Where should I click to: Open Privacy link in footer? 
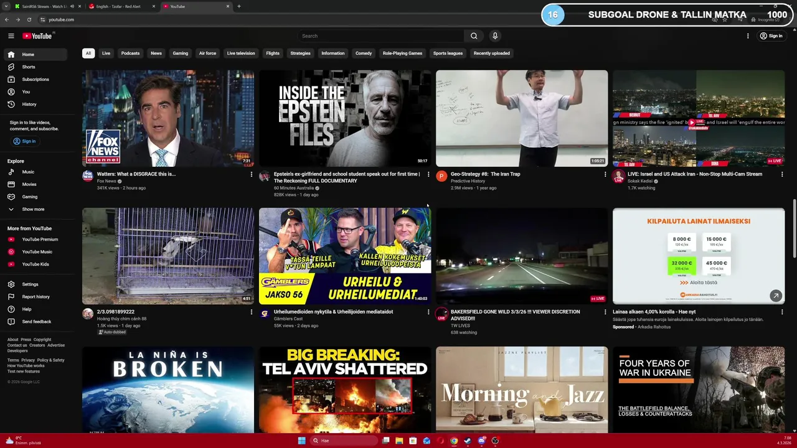tap(28, 360)
